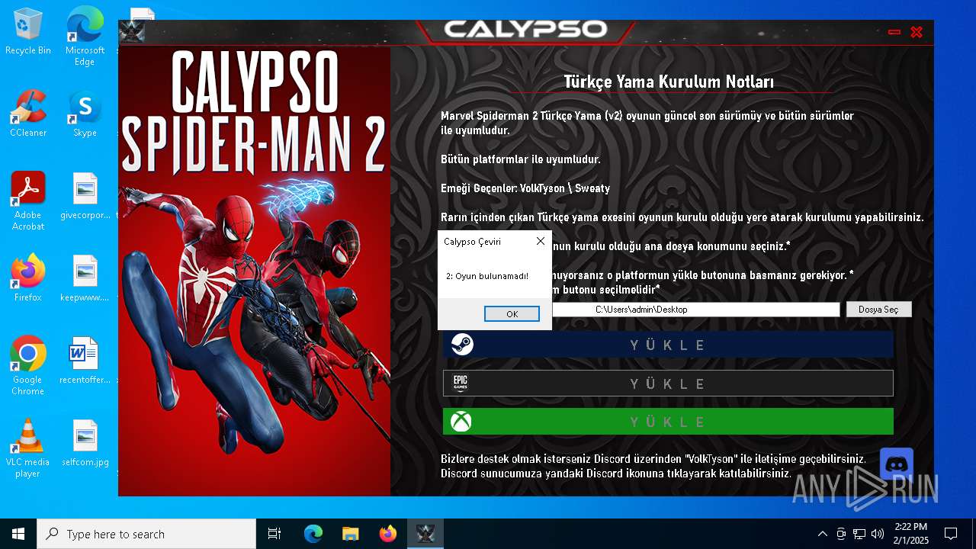Click the Calypso app taskbar icon
Viewport: 976px width, 549px height.
pos(425,534)
